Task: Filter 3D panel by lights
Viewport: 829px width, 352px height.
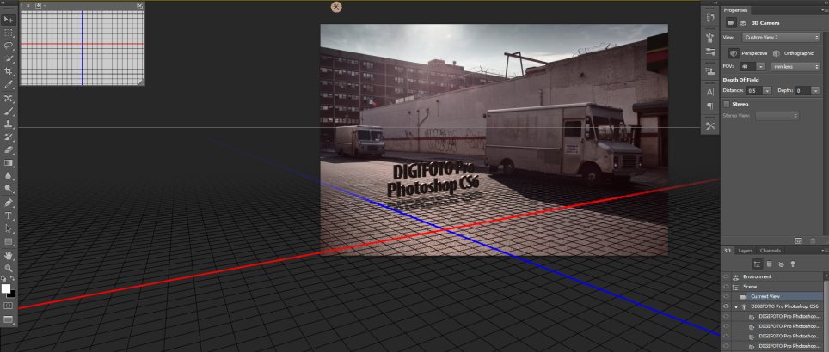Action: [x=793, y=264]
